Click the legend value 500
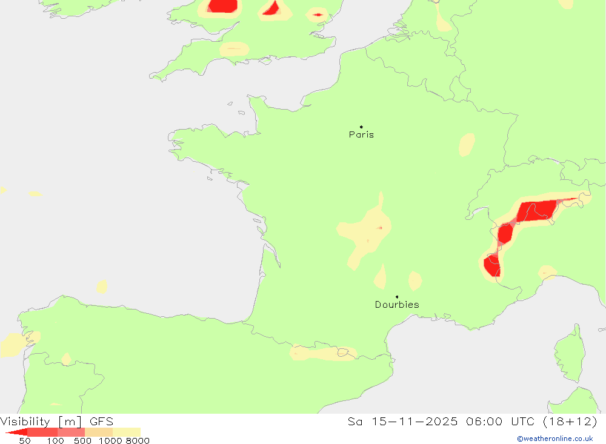606x444 pixels. pos(82,441)
